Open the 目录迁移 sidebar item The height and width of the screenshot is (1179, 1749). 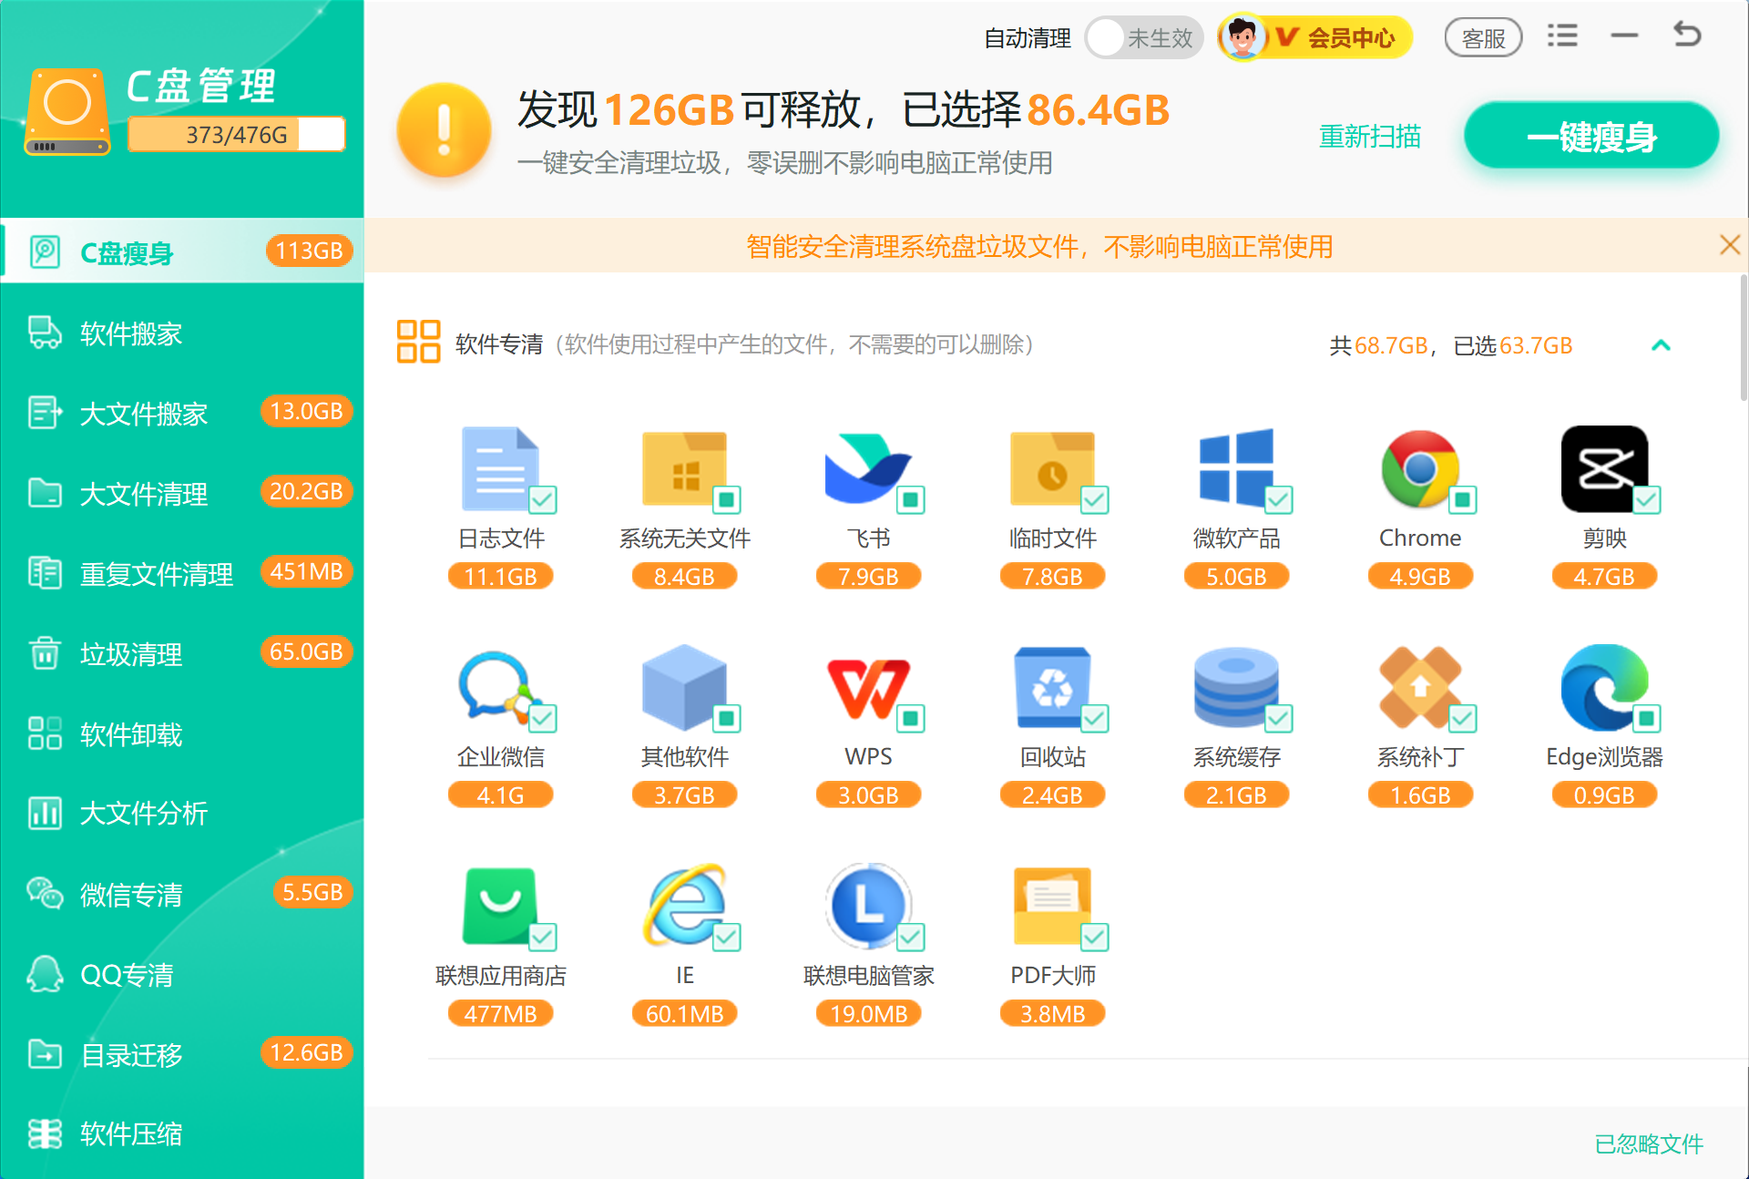182,1054
